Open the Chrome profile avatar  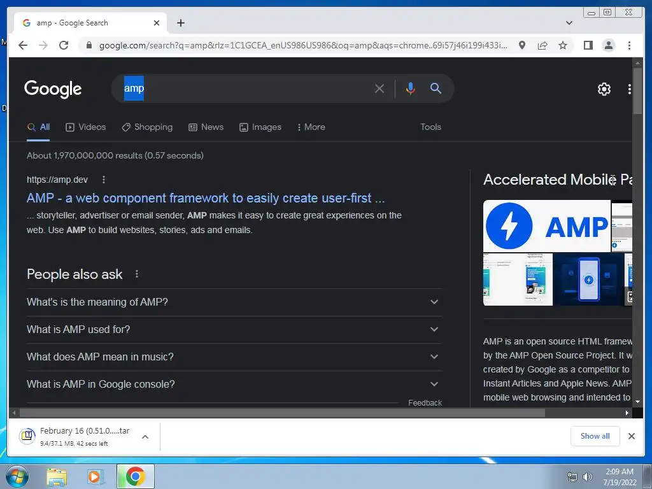tap(608, 45)
